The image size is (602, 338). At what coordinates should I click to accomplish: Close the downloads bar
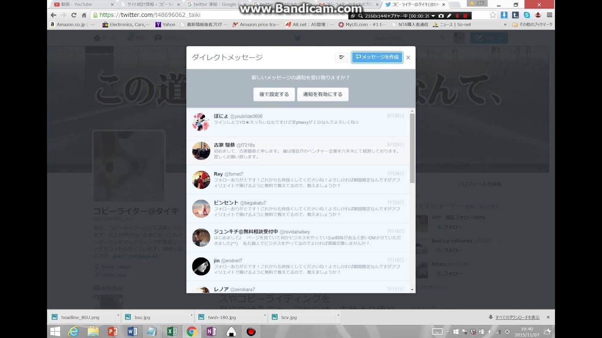pos(548,317)
